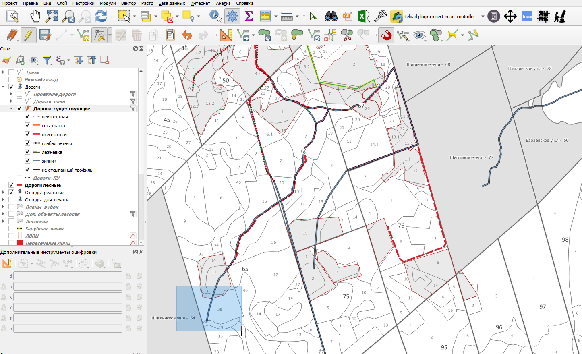Click Paste Features clipboard icon

point(170,35)
